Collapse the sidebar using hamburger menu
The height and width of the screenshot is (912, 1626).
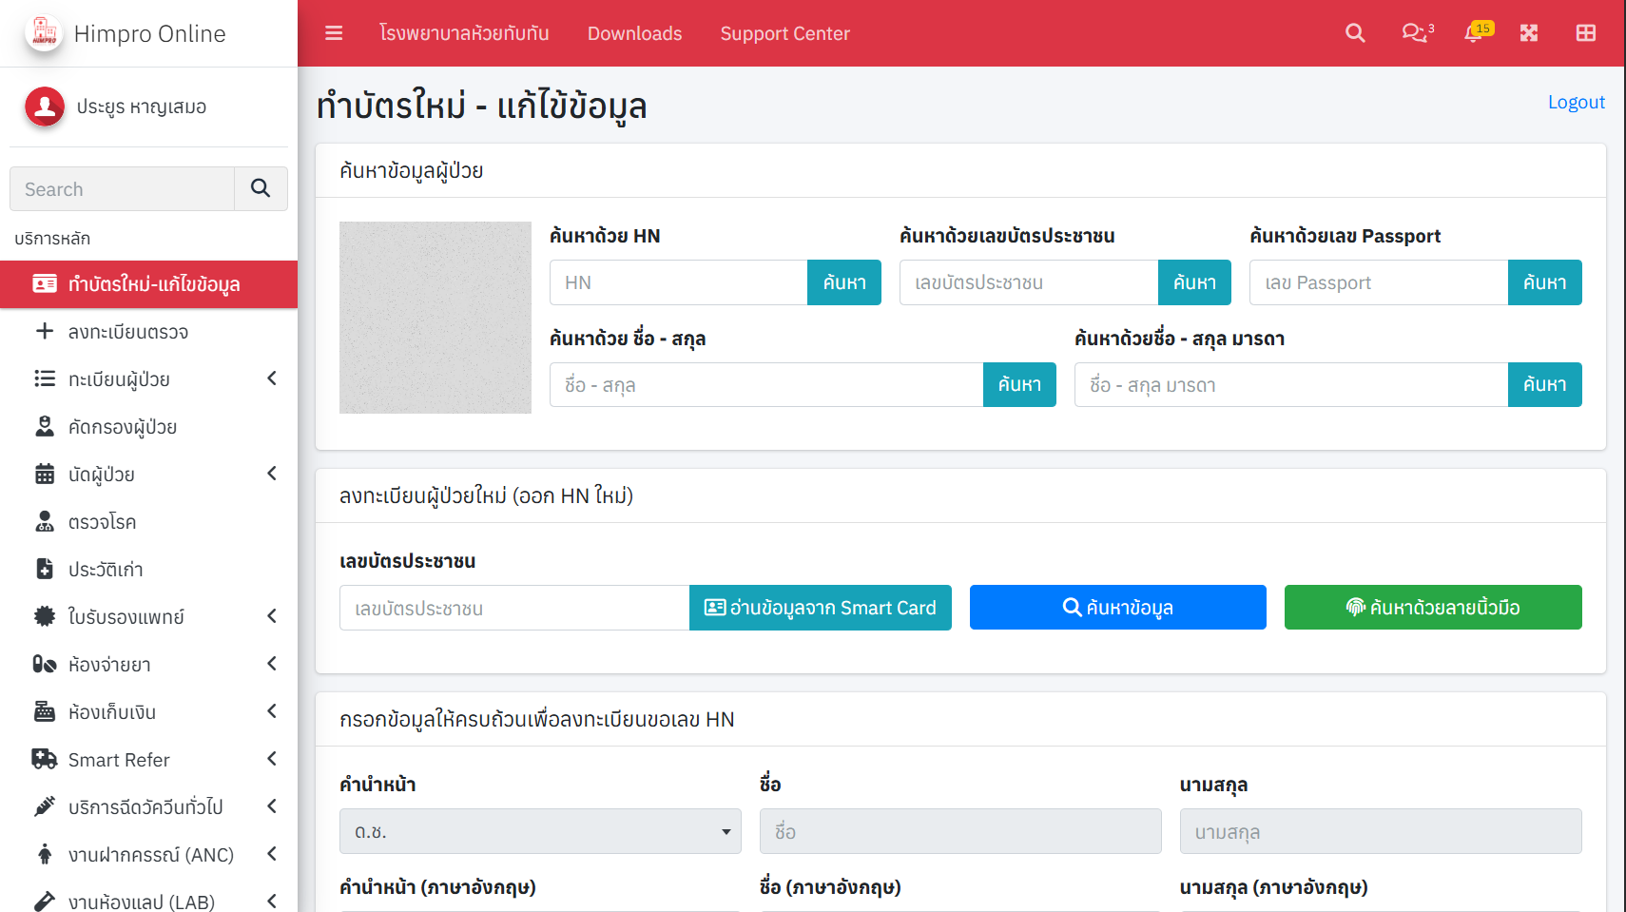pyautogui.click(x=334, y=32)
